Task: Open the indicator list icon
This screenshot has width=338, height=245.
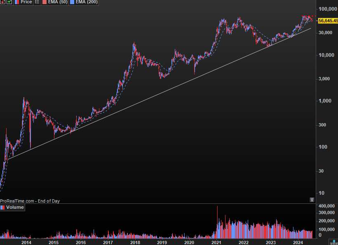Action: (37, 2)
